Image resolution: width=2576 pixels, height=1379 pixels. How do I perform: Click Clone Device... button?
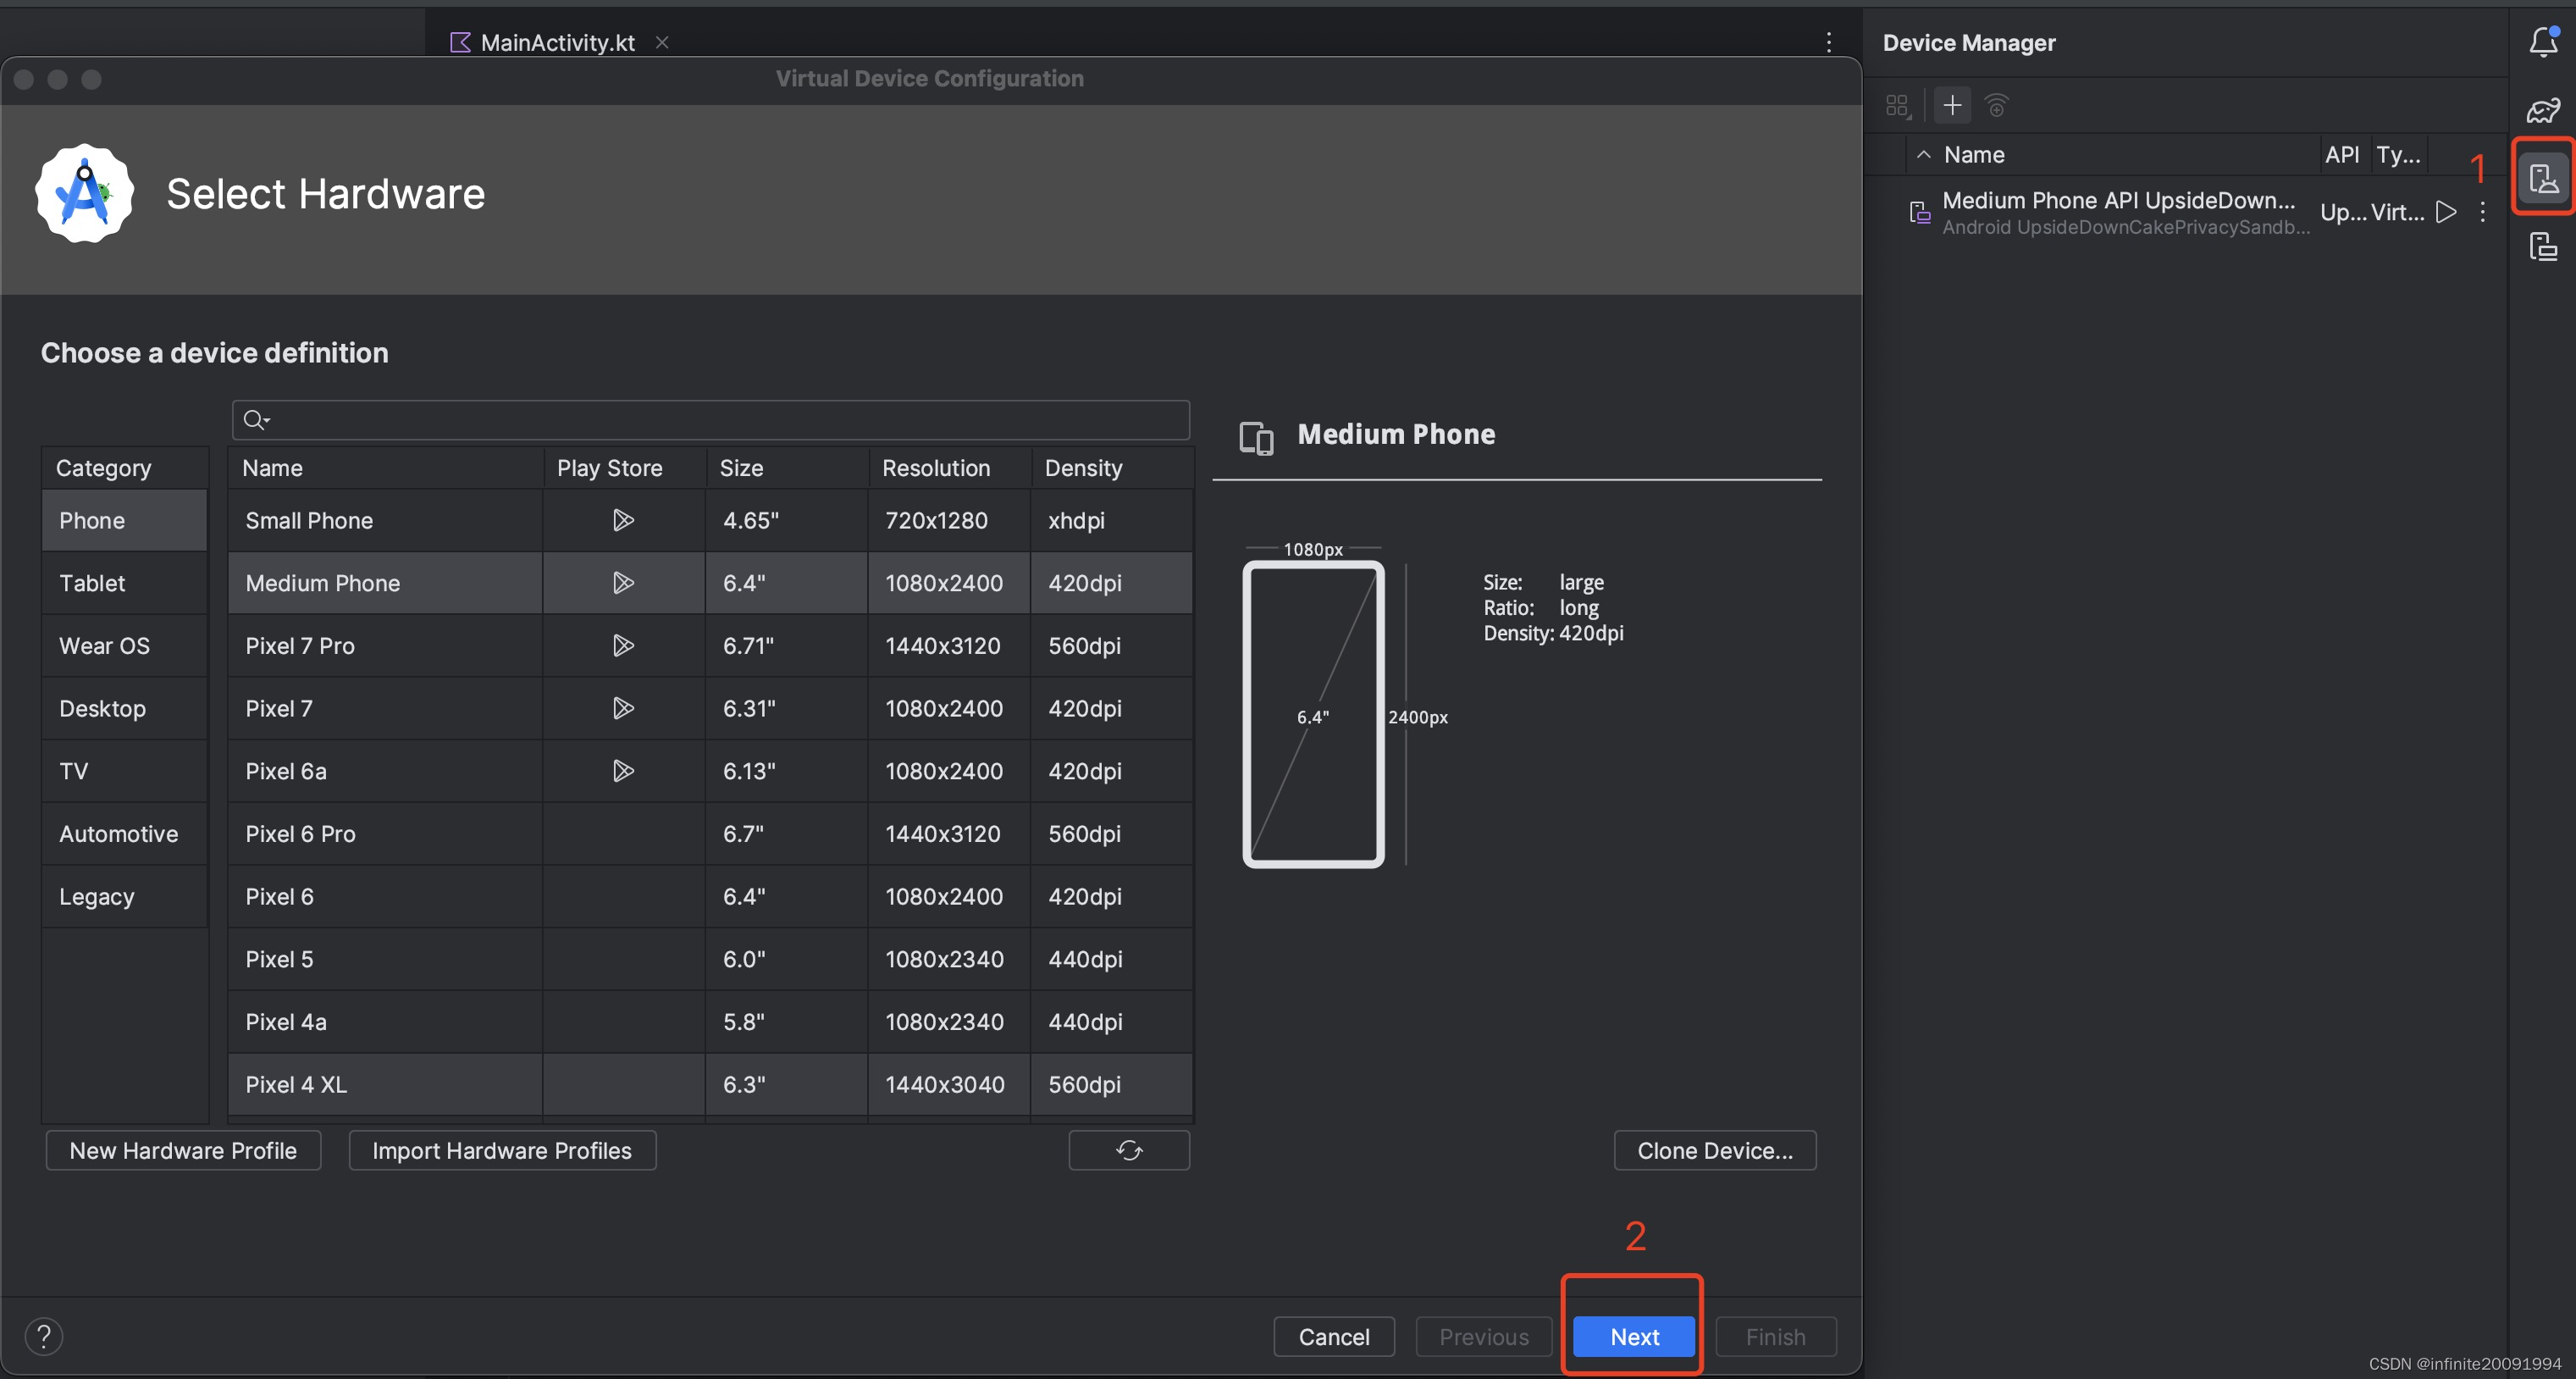[x=1715, y=1150]
